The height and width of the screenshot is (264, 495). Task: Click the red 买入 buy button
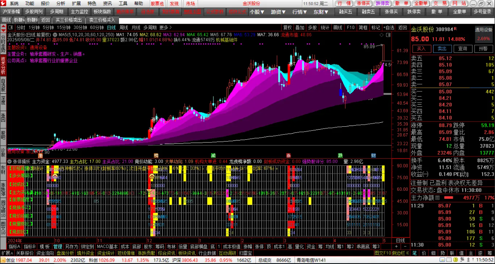tap(421, 49)
